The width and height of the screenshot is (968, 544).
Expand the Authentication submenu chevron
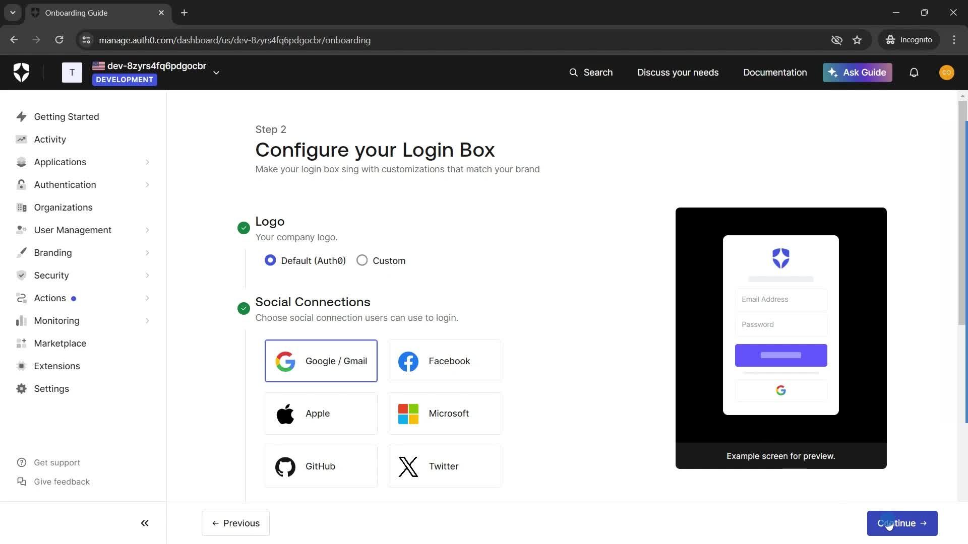(x=147, y=185)
